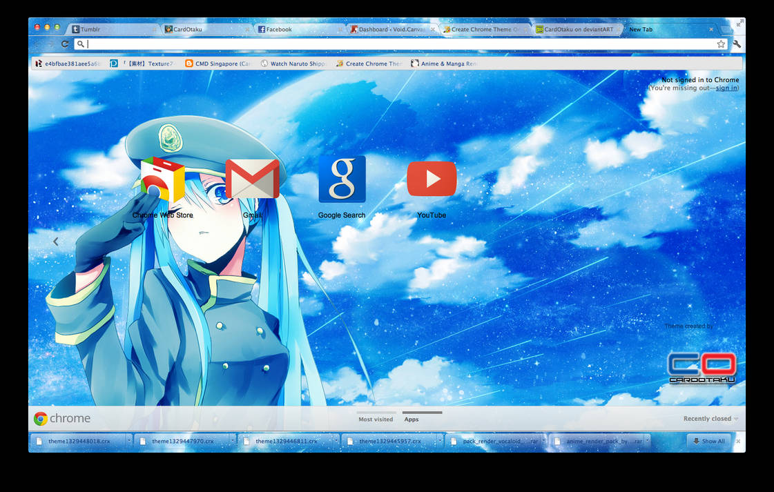
Task: Open dropdown for anime_render_pack_by rar download
Action: [647, 441]
